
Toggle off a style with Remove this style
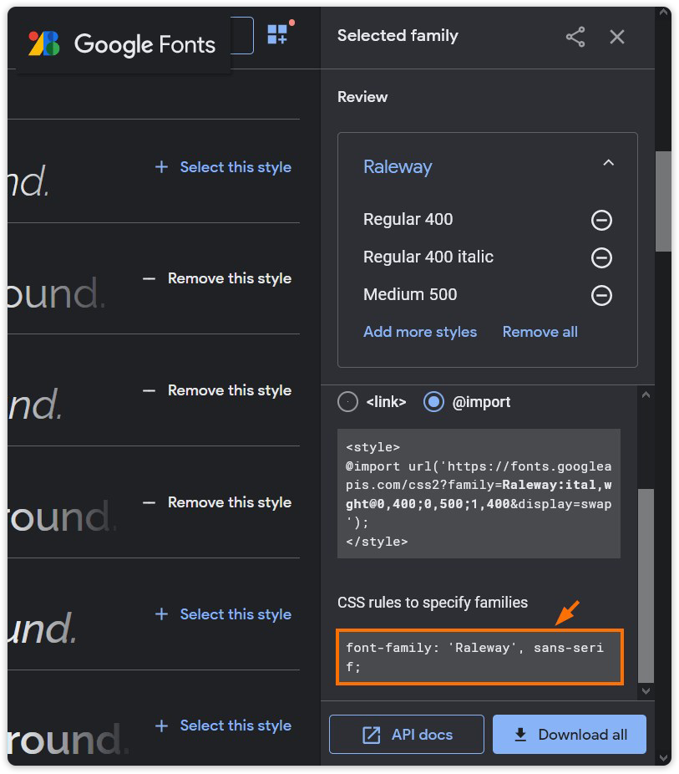[x=229, y=278]
